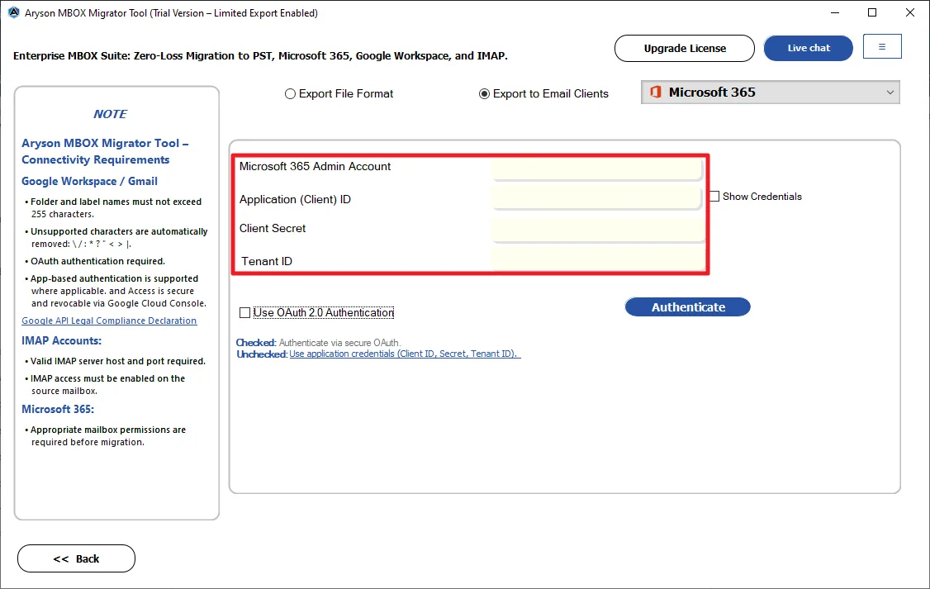Focus the Microsoft 365 Admin Account field
The image size is (930, 589).
pyautogui.click(x=596, y=168)
